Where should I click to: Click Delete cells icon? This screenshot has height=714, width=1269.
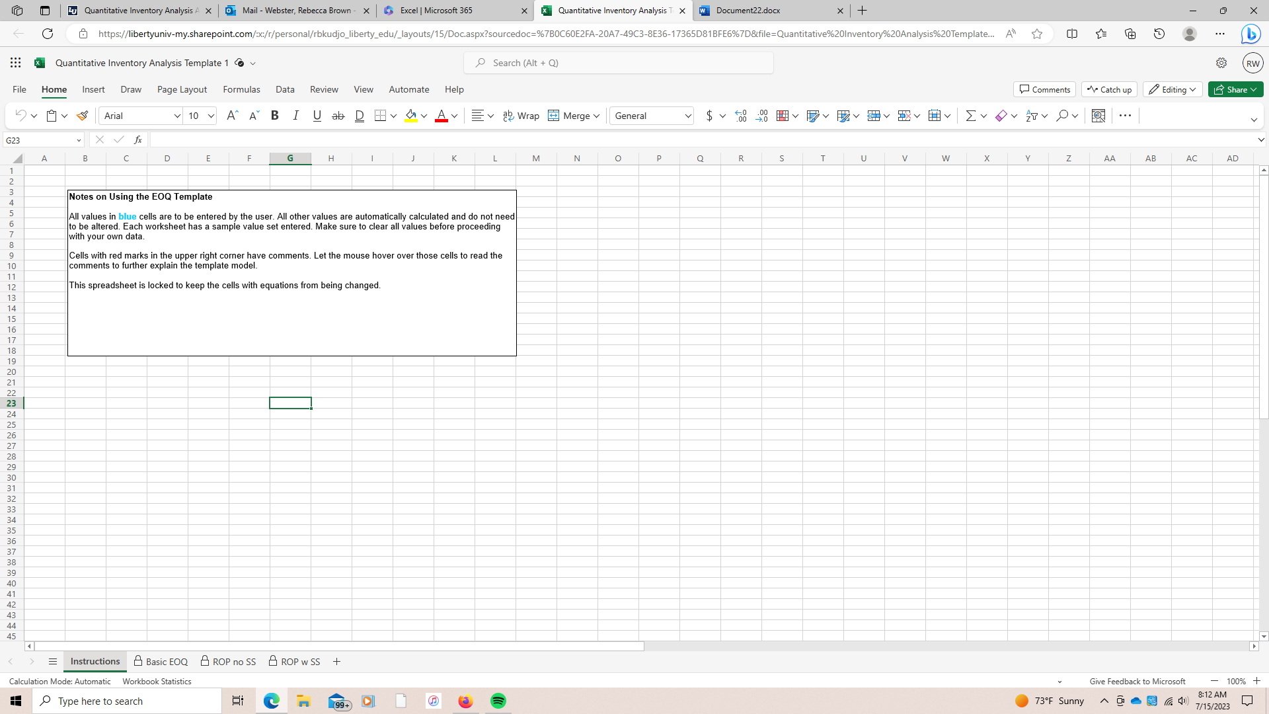tap(904, 116)
